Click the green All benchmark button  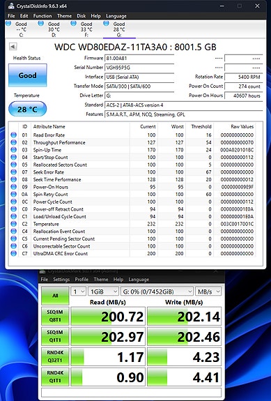55,296
